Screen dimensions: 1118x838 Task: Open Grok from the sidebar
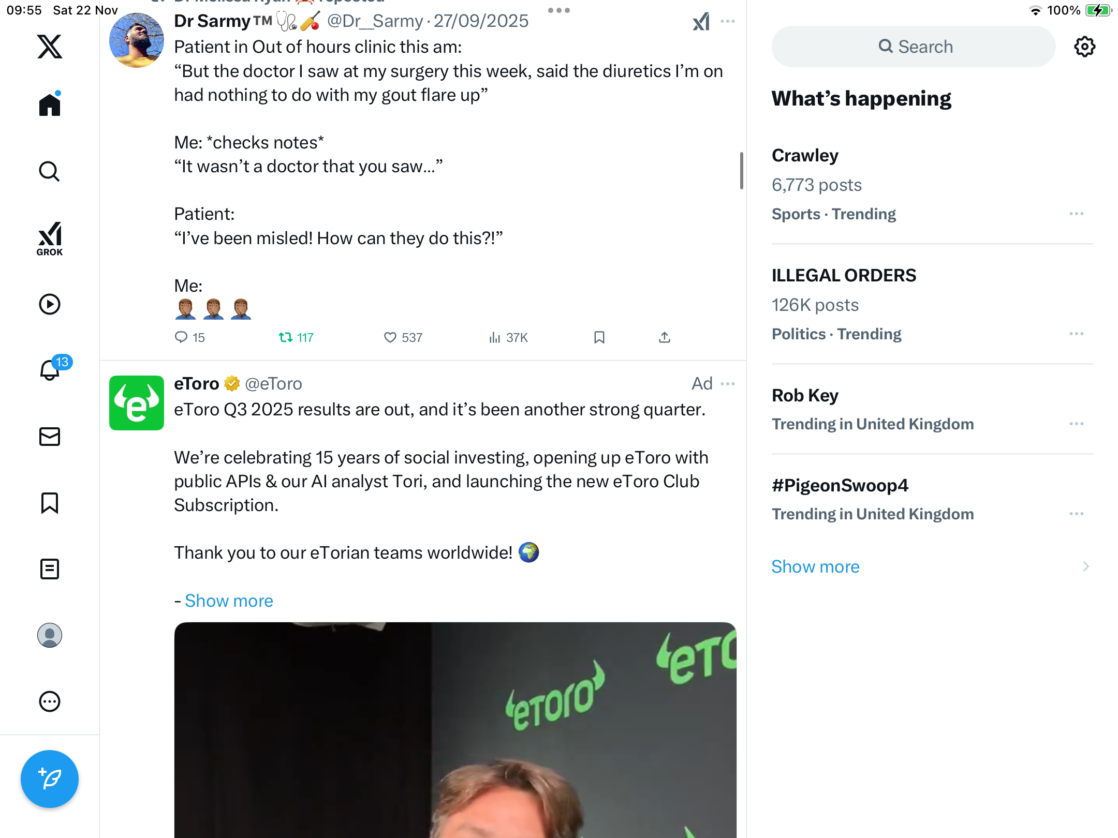50,238
